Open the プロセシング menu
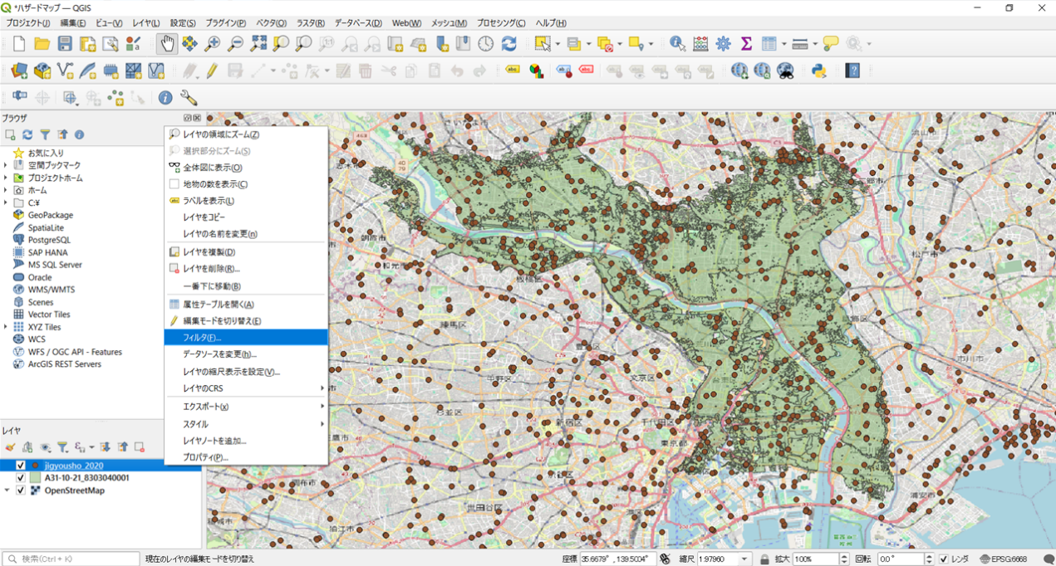The image size is (1056, 566). tap(502, 23)
